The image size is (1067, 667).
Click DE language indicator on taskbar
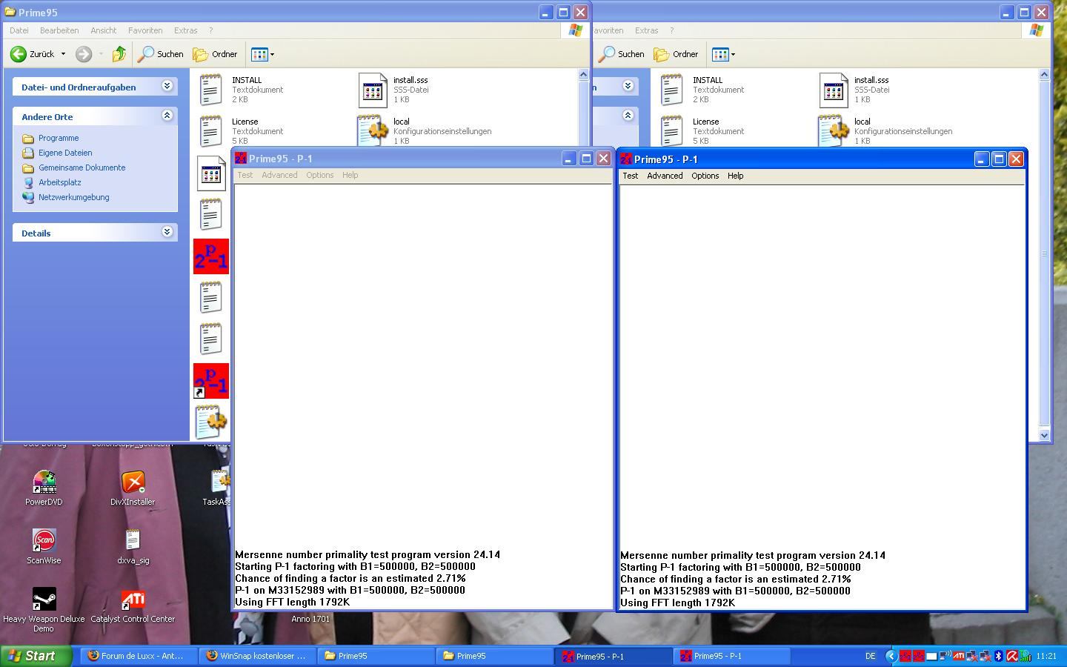pos(871,656)
